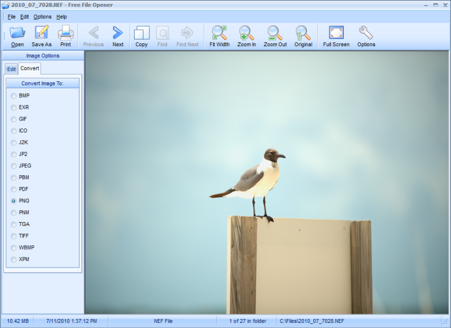Select the BMP conversion format
This screenshot has width=451, height=328.
14,96
